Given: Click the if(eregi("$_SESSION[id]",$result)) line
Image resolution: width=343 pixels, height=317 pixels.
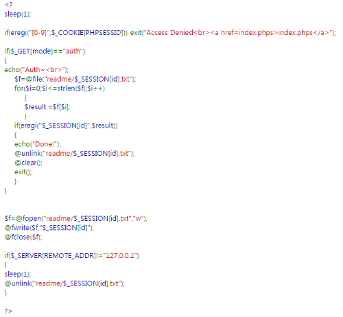Looking at the screenshot, I should (66, 126).
